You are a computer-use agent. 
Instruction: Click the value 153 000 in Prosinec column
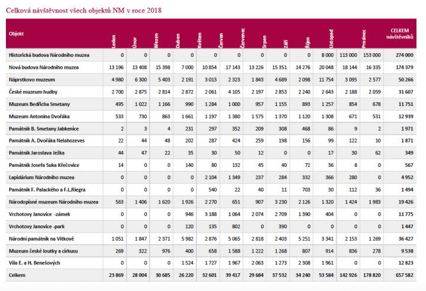click(372, 55)
